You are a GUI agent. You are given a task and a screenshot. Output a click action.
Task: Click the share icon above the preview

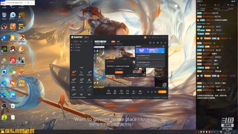(165, 43)
